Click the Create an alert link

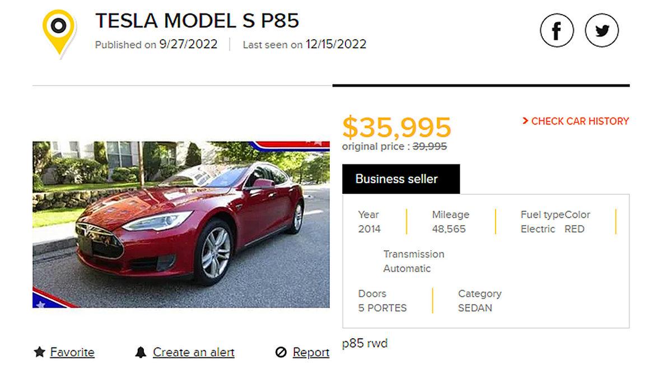(x=193, y=352)
